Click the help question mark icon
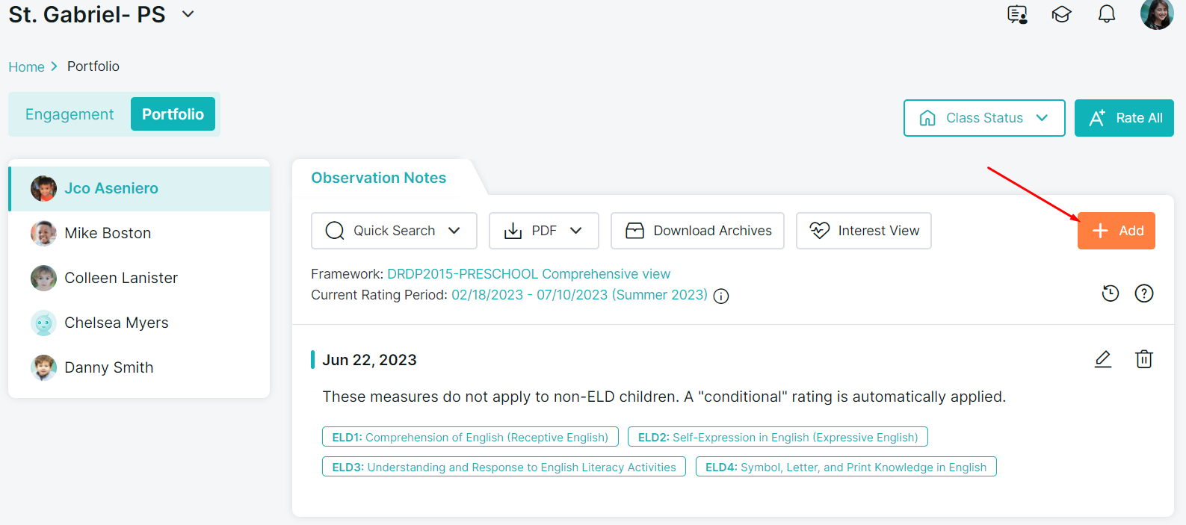This screenshot has width=1186, height=525. click(1143, 293)
